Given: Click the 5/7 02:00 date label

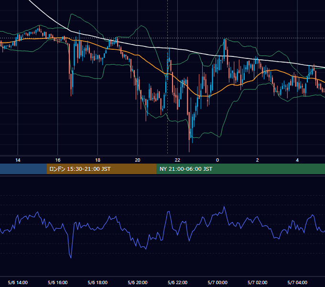Looking at the screenshot, I should 258,282.
